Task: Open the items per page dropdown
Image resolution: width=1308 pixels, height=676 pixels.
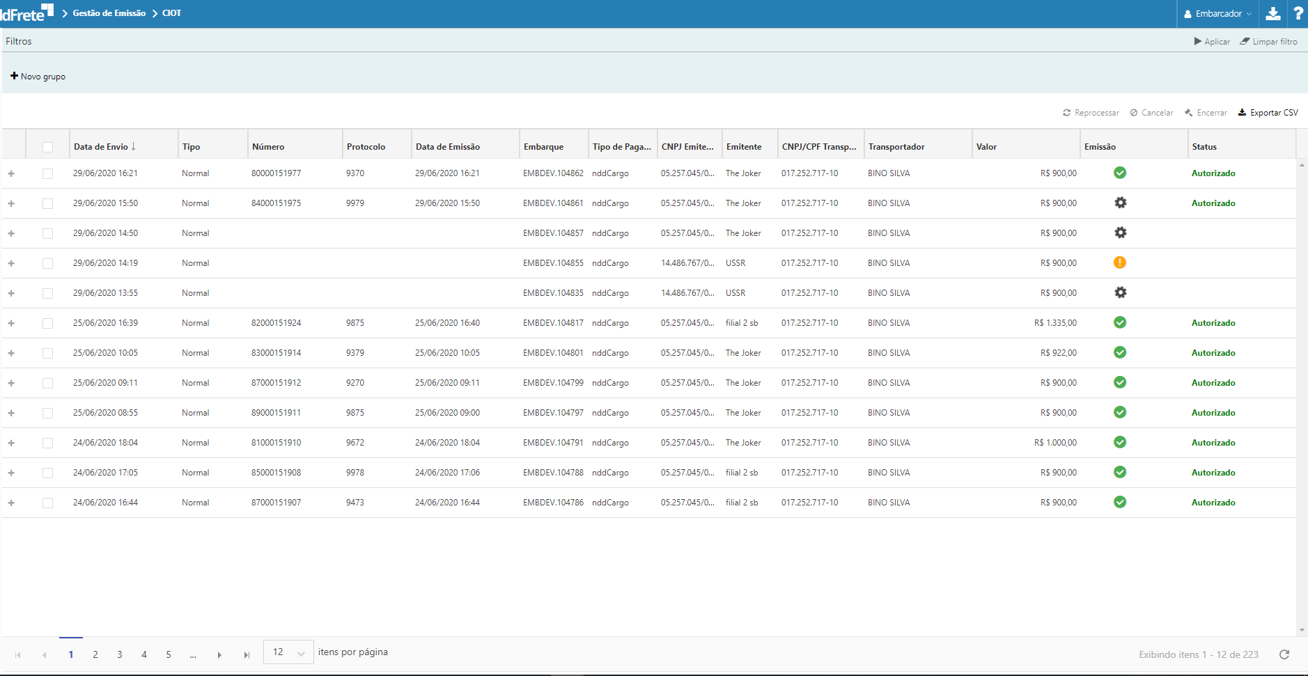Action: point(288,652)
